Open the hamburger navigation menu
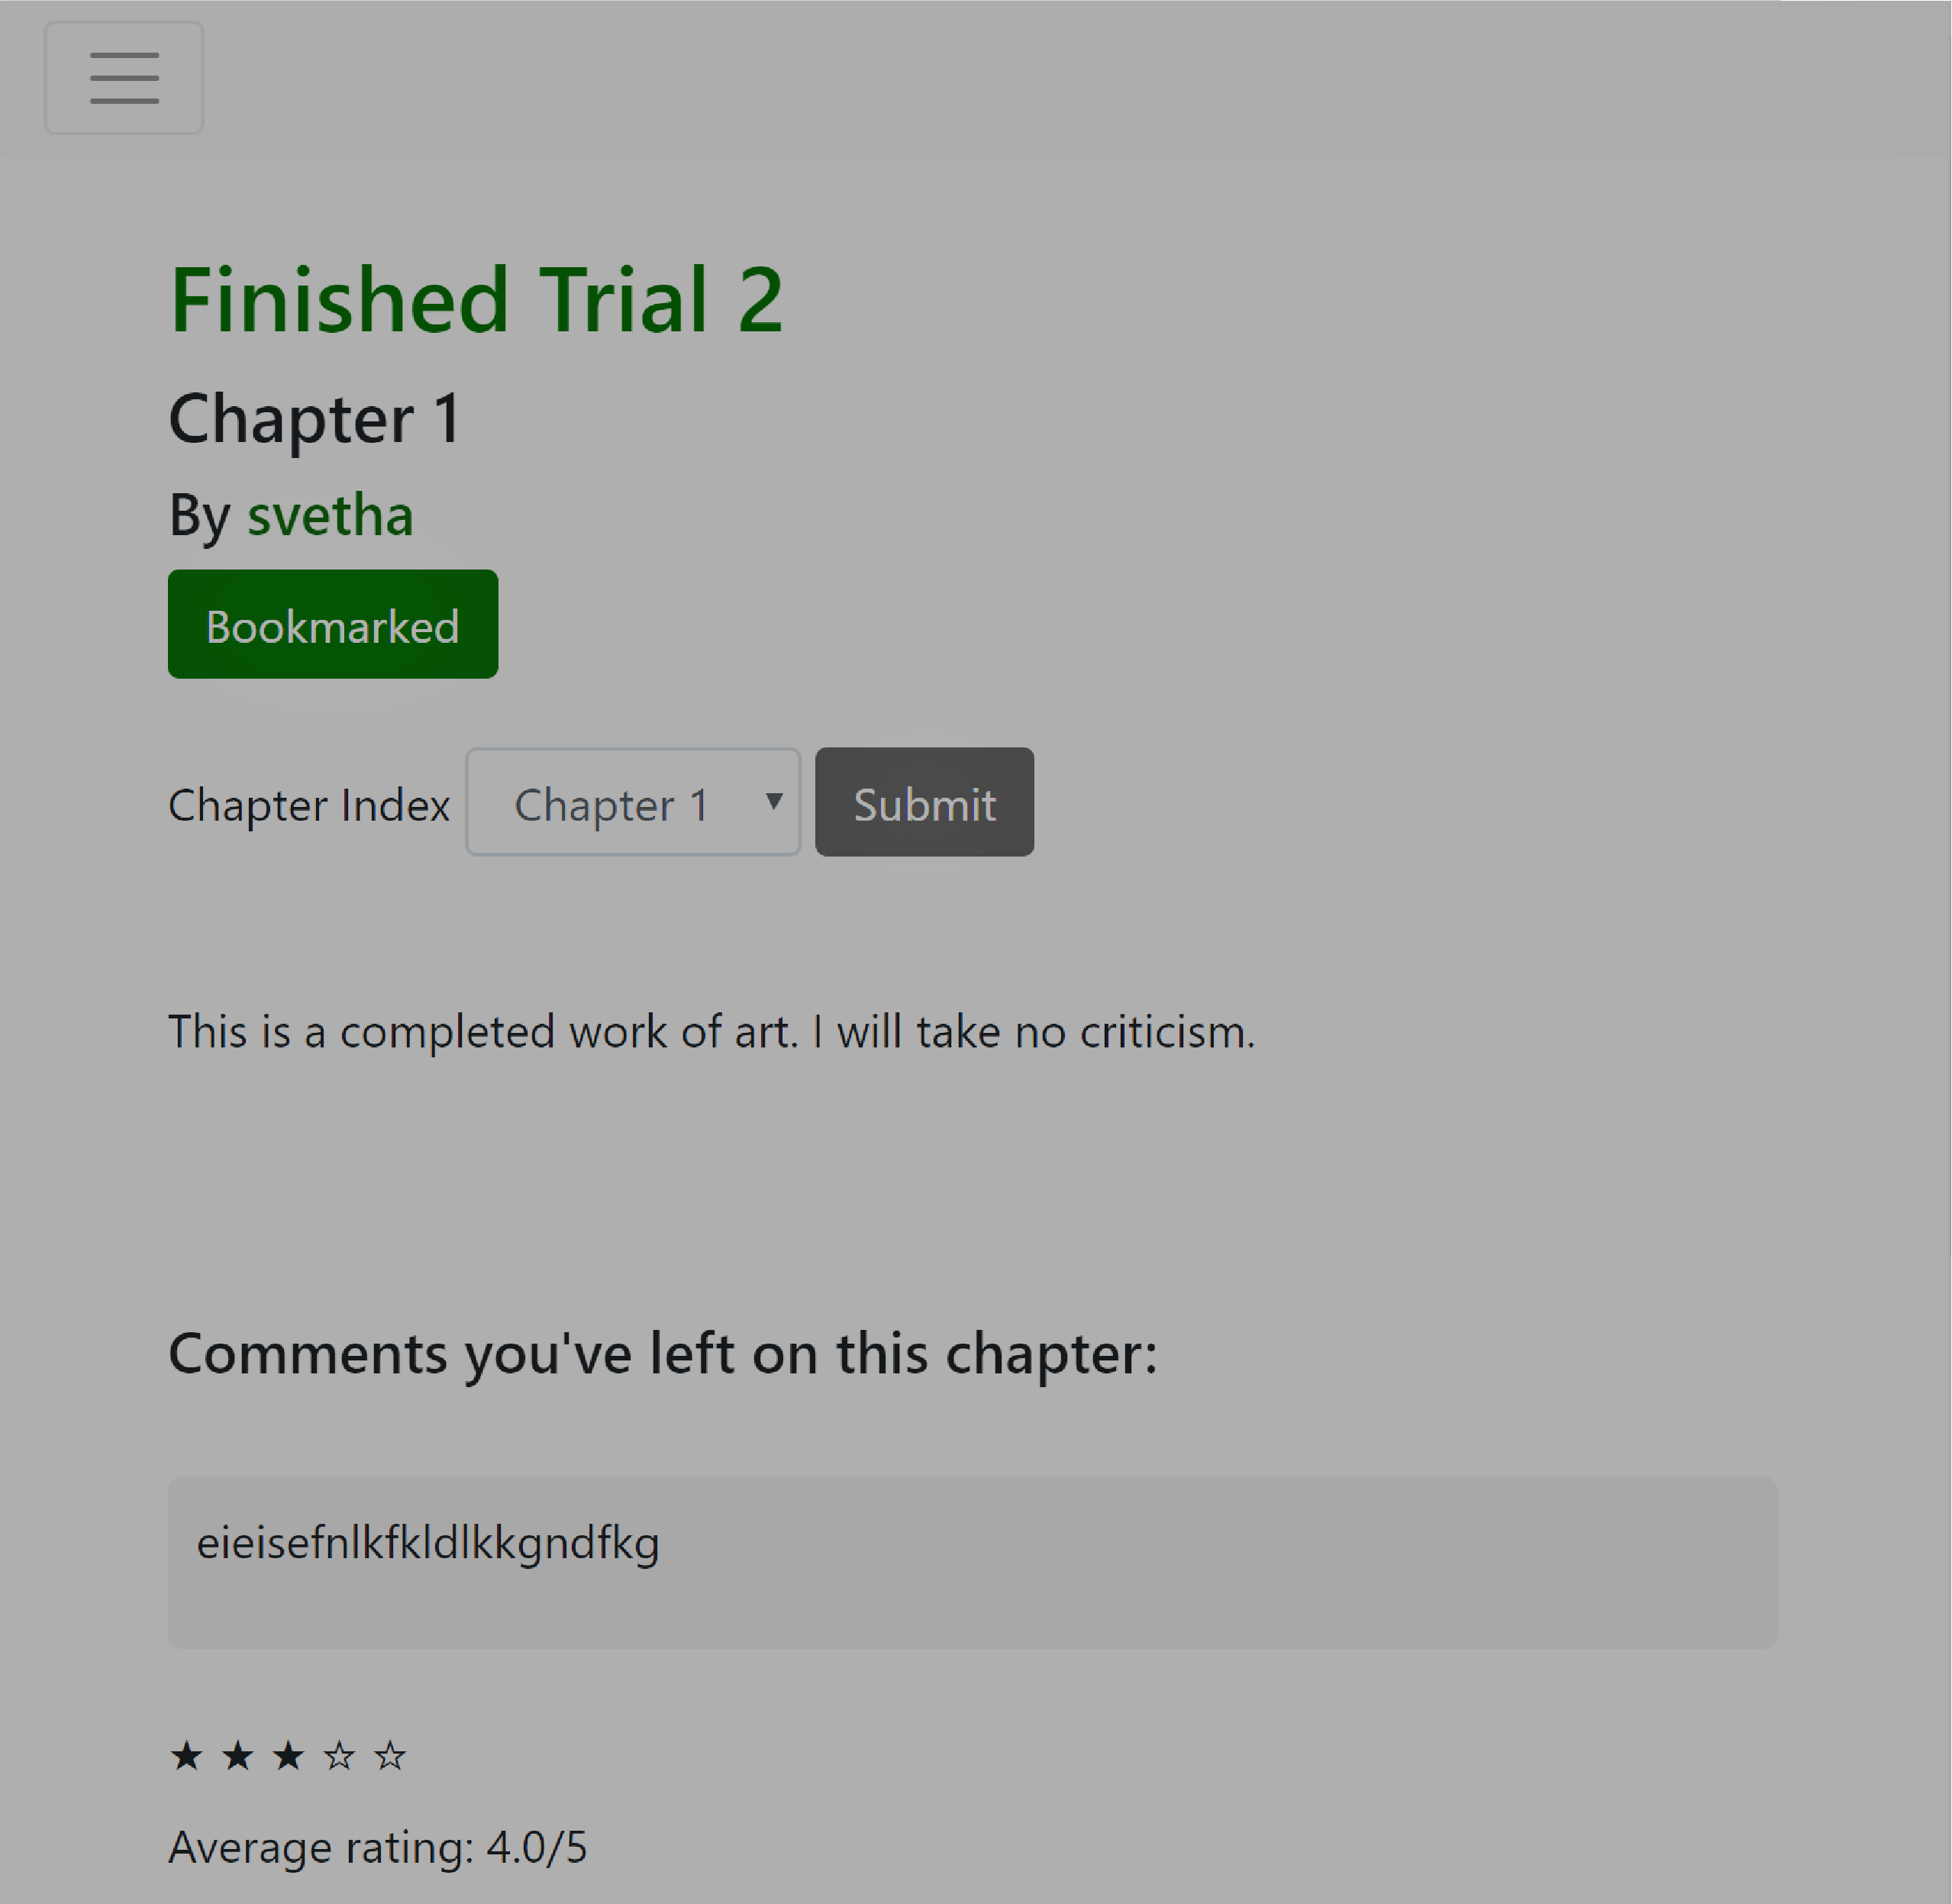Viewport: 1952px width, 1904px height. 124,78
